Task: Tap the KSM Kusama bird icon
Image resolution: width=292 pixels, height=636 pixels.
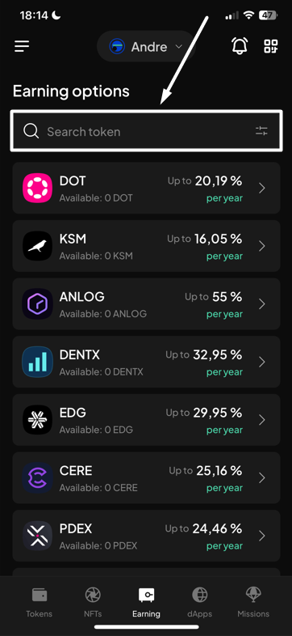Action: (37, 246)
